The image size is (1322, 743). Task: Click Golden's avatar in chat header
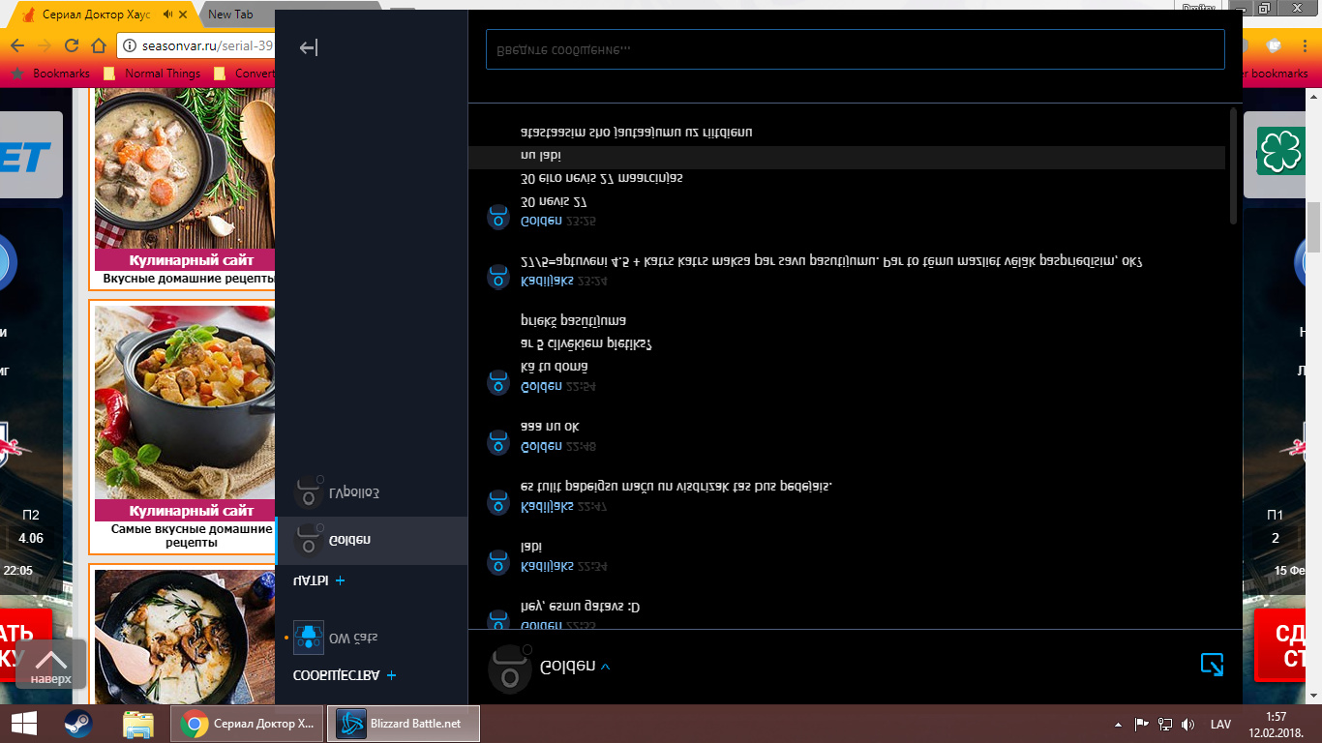pyautogui.click(x=509, y=669)
